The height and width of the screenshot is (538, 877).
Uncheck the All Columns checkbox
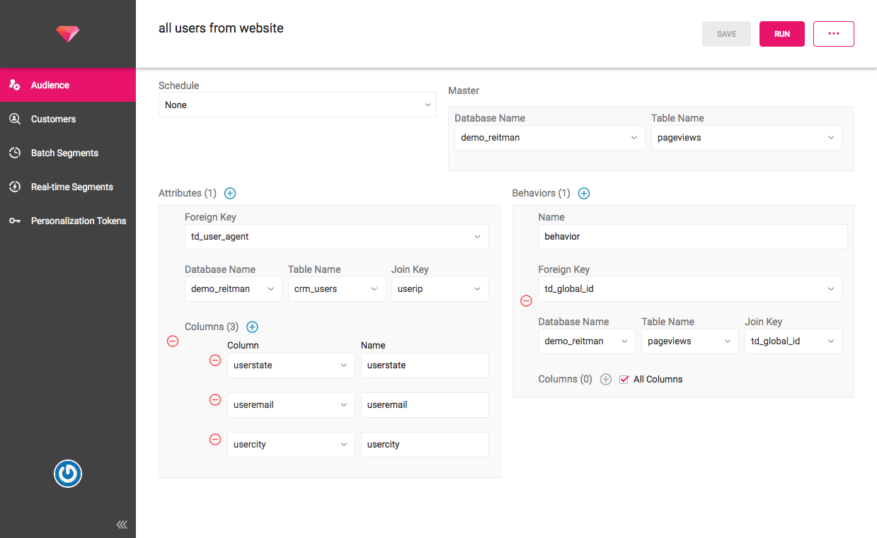pos(624,380)
